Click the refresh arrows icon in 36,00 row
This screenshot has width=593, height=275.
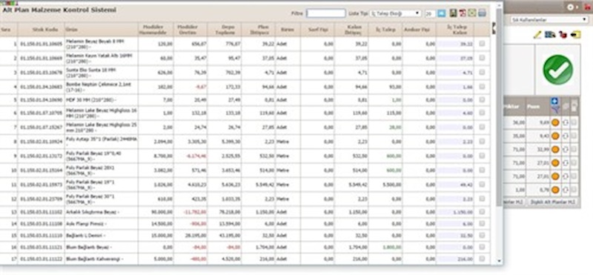coord(566,122)
